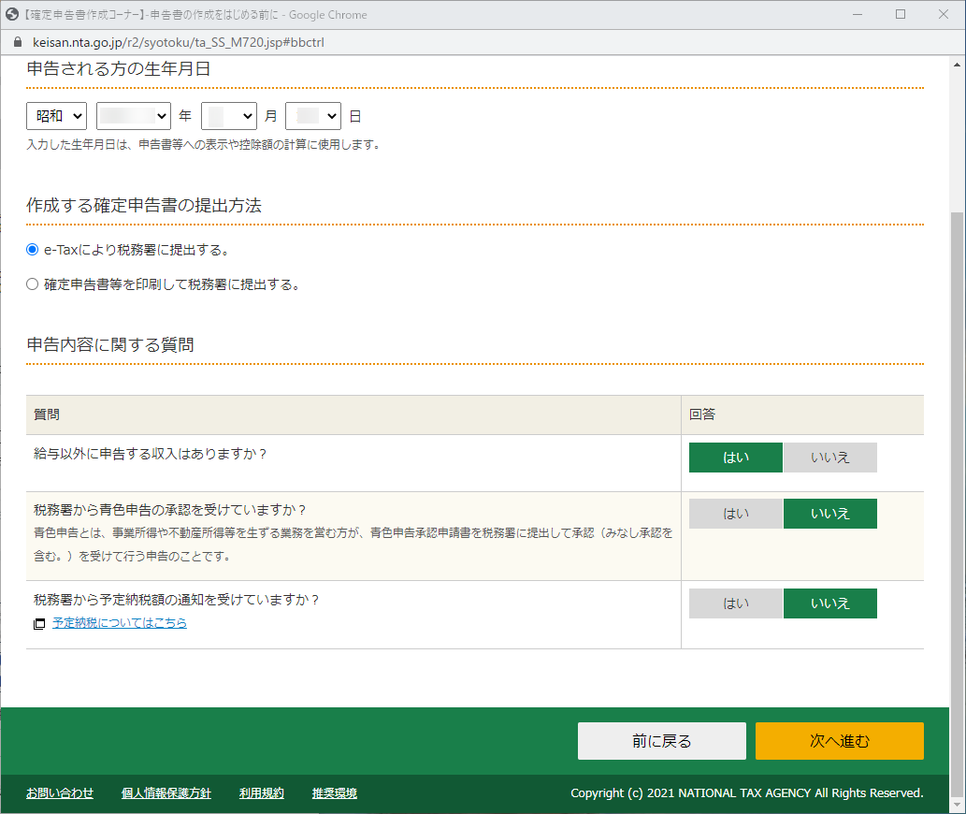
Task: Answer はい for 給与以外に申告する収入 question
Action: 736,458
